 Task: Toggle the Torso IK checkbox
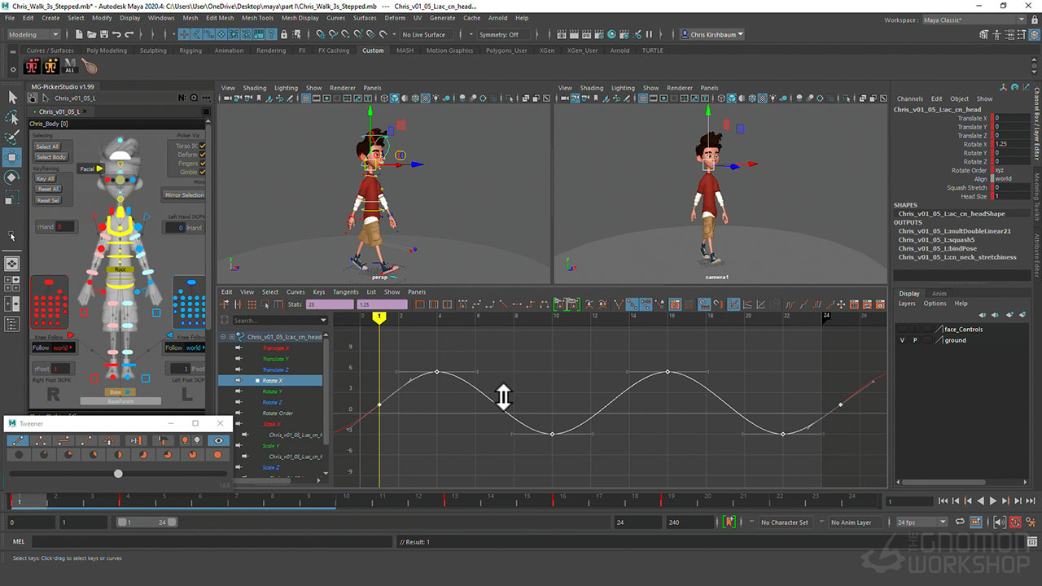[203, 146]
